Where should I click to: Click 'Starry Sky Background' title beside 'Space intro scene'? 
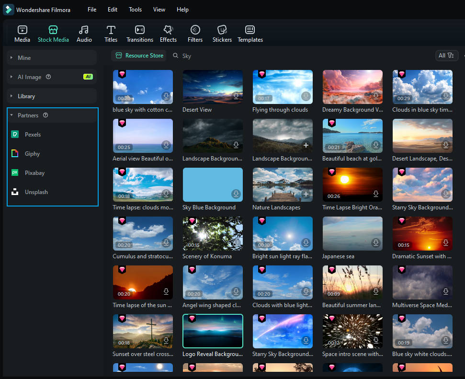(x=283, y=354)
